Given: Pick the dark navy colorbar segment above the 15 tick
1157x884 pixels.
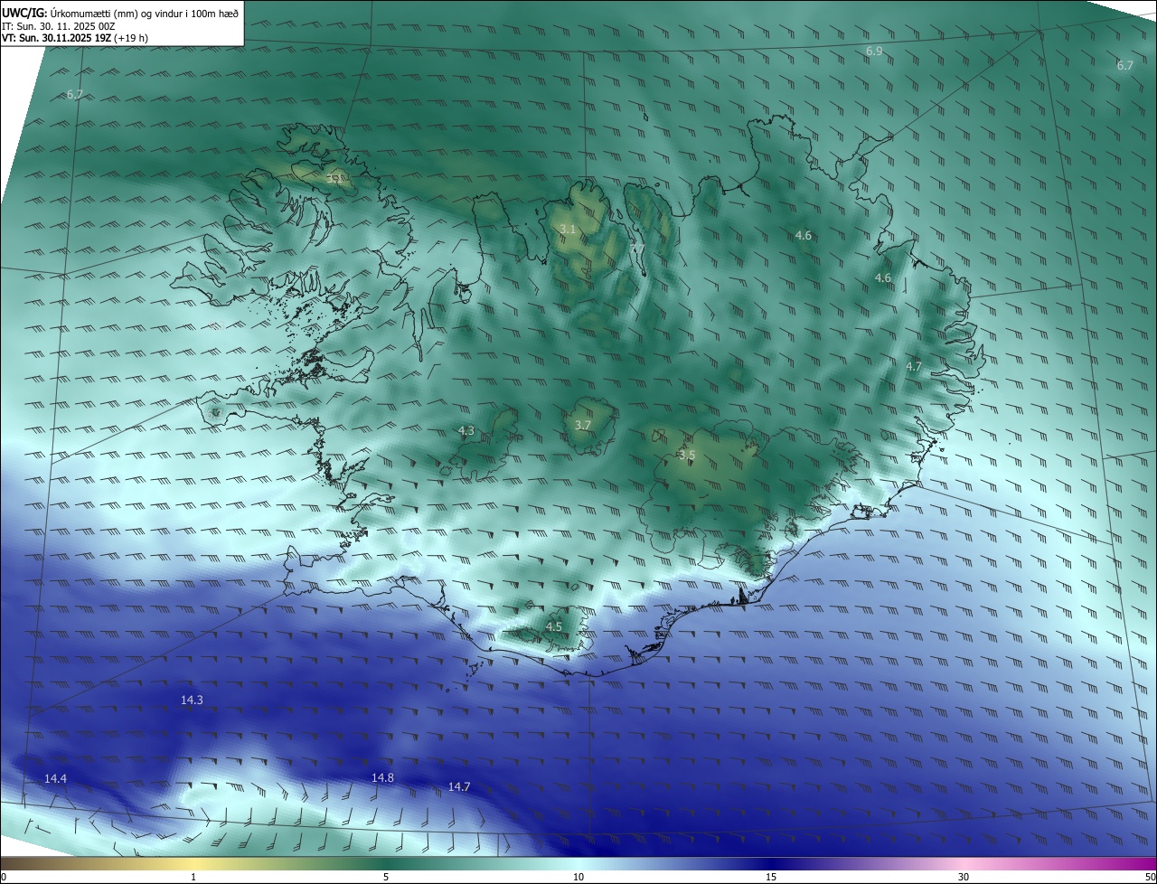Looking at the screenshot, I should point(771,863).
